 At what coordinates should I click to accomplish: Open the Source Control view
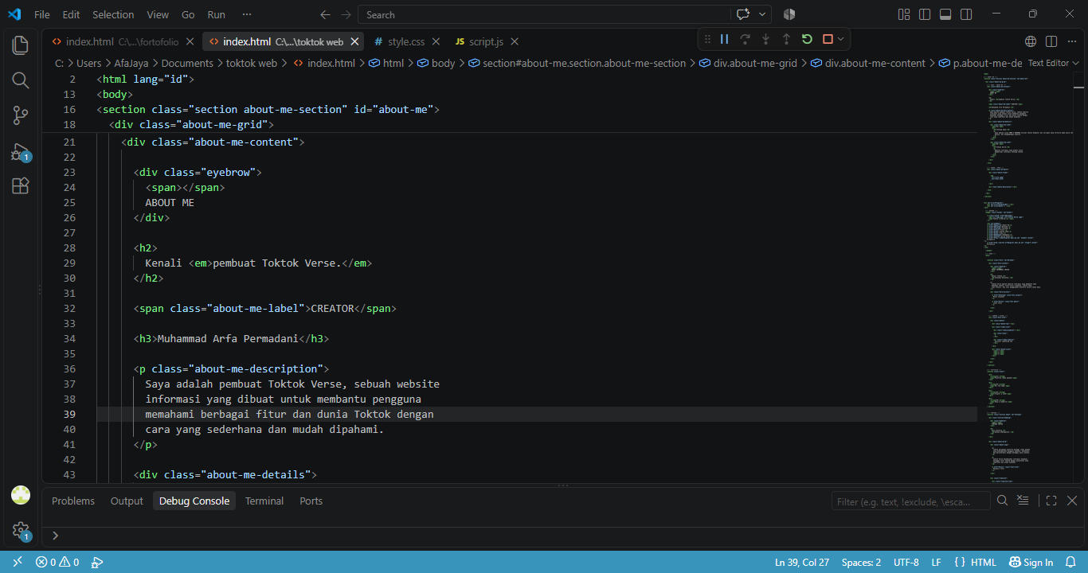21,116
